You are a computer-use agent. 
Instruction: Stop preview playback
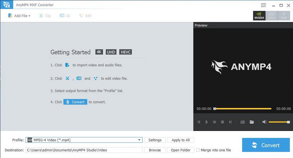[222, 122]
